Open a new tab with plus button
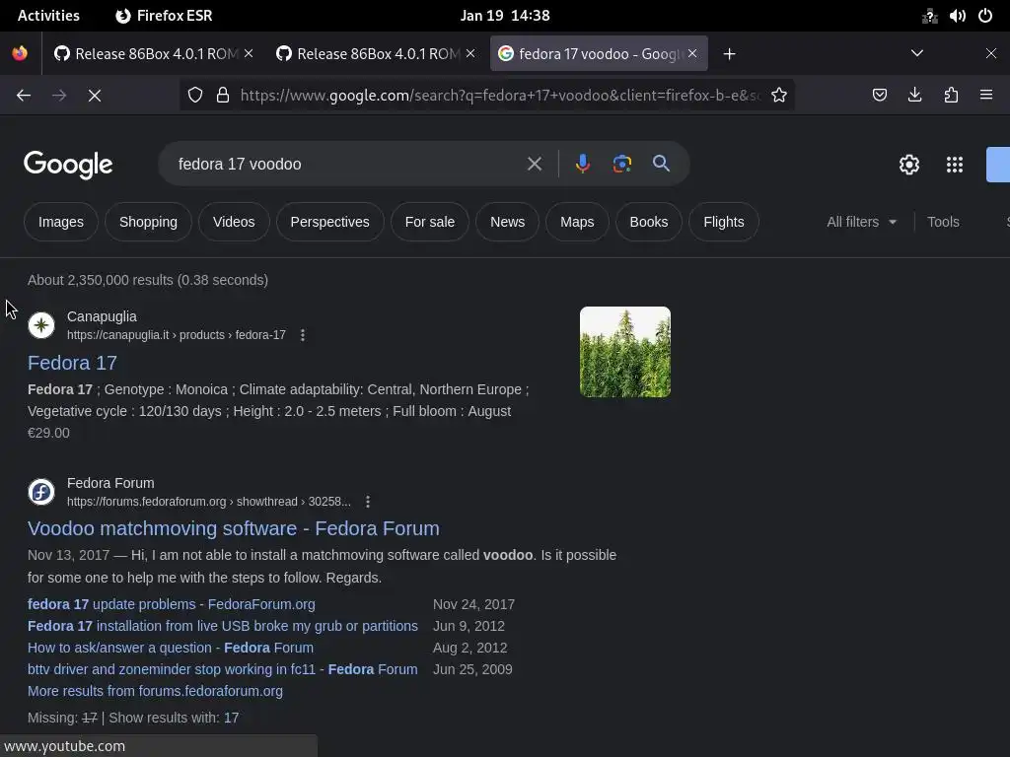Viewport: 1010px width, 757px height. point(729,54)
